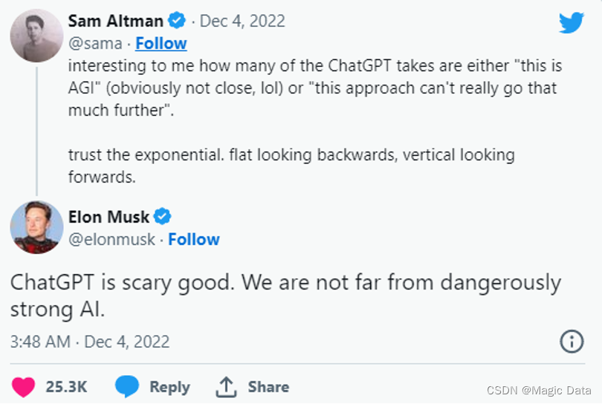Like the tweet with the heart icon
The image size is (602, 404).
[23, 386]
